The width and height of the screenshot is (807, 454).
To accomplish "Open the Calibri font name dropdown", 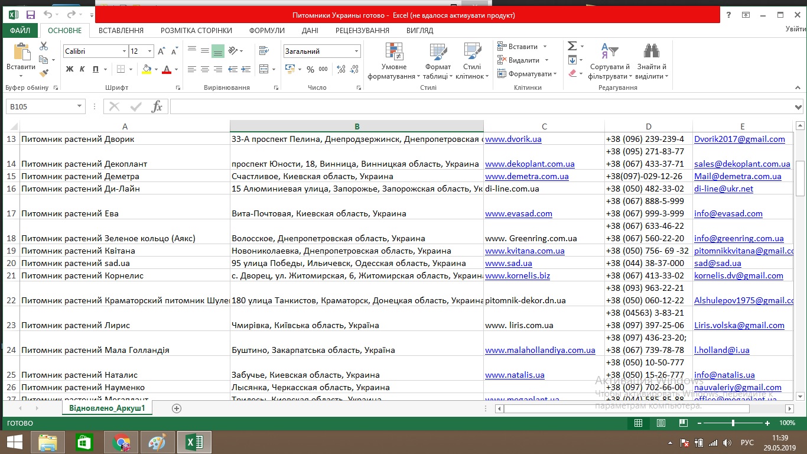I will (x=125, y=51).
